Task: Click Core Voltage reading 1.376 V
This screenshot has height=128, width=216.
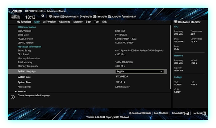Action: (194, 42)
